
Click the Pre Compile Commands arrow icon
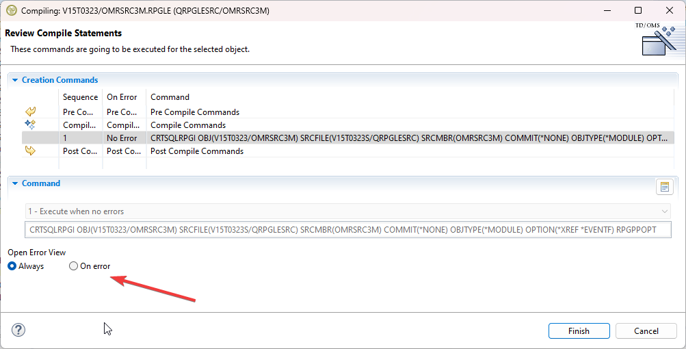click(x=30, y=112)
